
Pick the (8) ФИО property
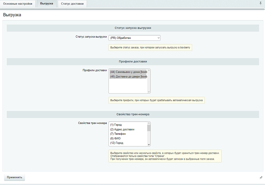coord(128,138)
